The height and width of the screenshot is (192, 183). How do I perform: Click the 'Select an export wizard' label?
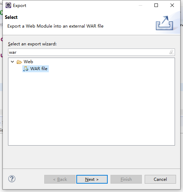[32, 44]
